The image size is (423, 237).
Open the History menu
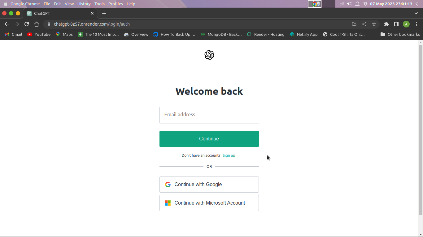tap(84, 4)
